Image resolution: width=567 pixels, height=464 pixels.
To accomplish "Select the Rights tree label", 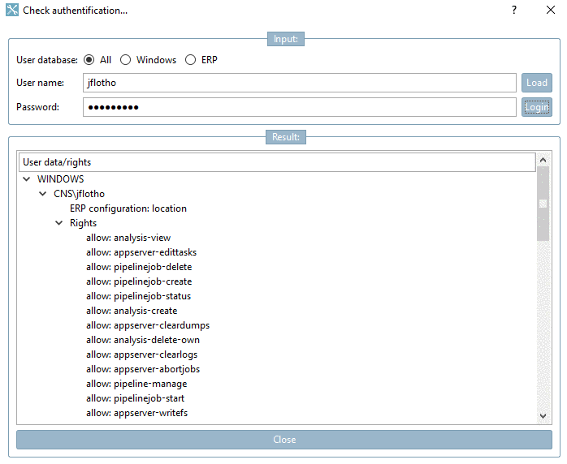I will (x=83, y=223).
